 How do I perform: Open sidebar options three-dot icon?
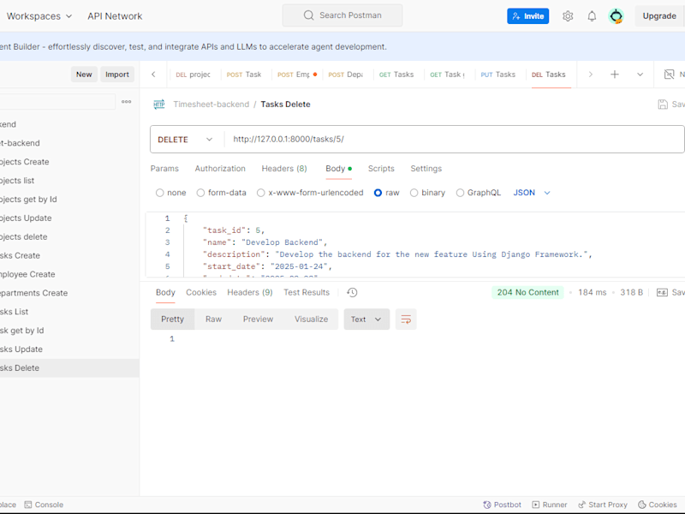tap(126, 101)
